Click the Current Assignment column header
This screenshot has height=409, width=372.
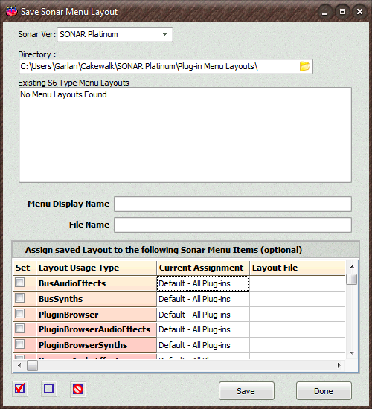click(x=203, y=268)
